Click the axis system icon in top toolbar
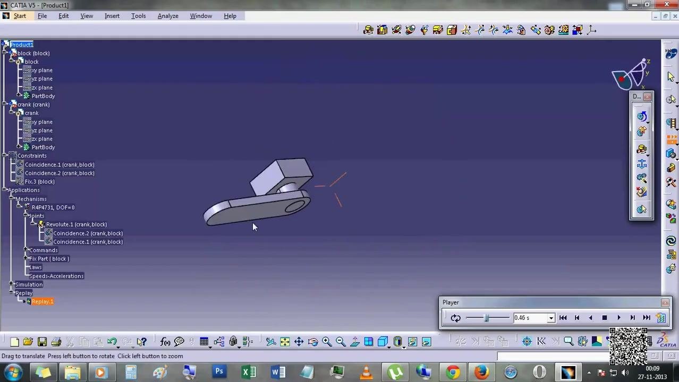Image resolution: width=679 pixels, height=382 pixels. (591, 30)
